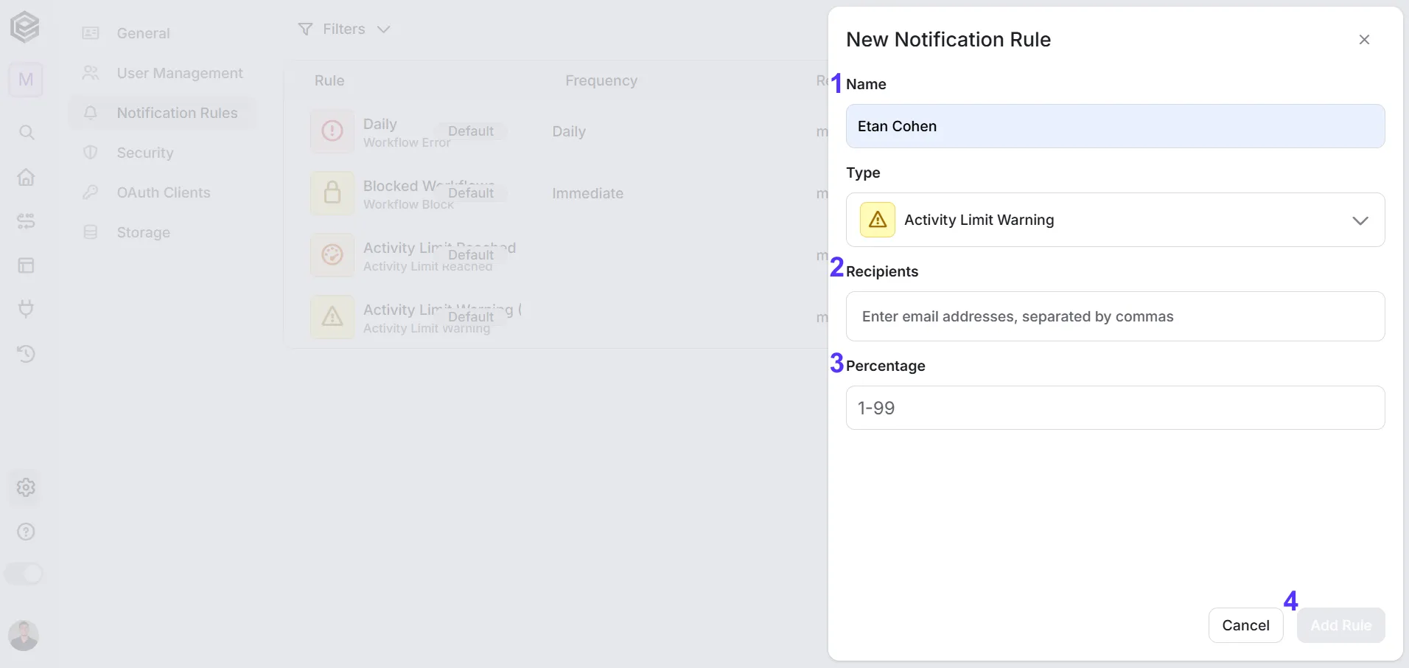Click the Cancel button
The image size is (1409, 668).
pos(1245,625)
